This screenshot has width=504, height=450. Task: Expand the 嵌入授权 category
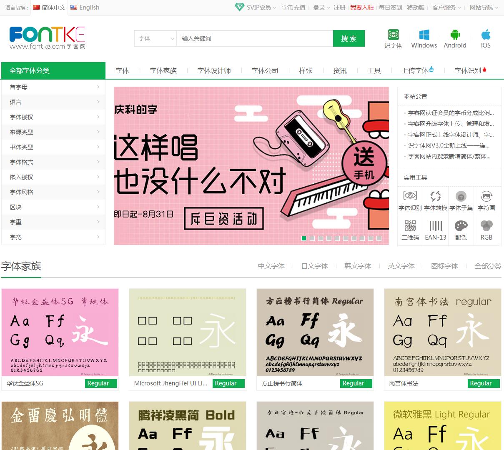pyautogui.click(x=53, y=177)
